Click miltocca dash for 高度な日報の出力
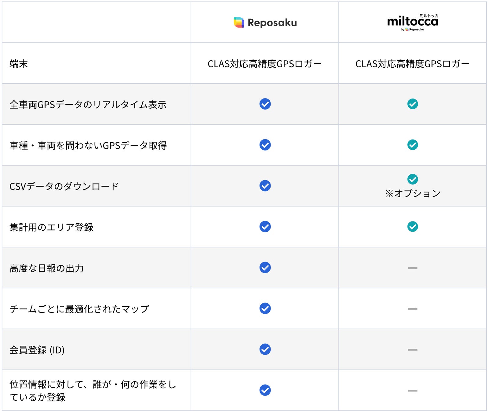488x413 pixels. (413, 268)
